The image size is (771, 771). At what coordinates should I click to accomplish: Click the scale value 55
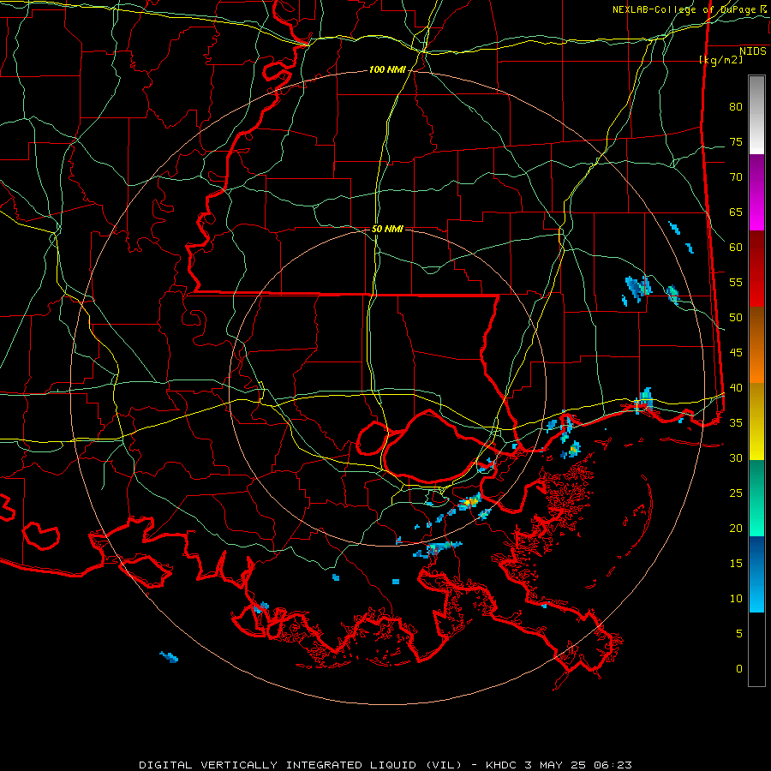point(736,282)
